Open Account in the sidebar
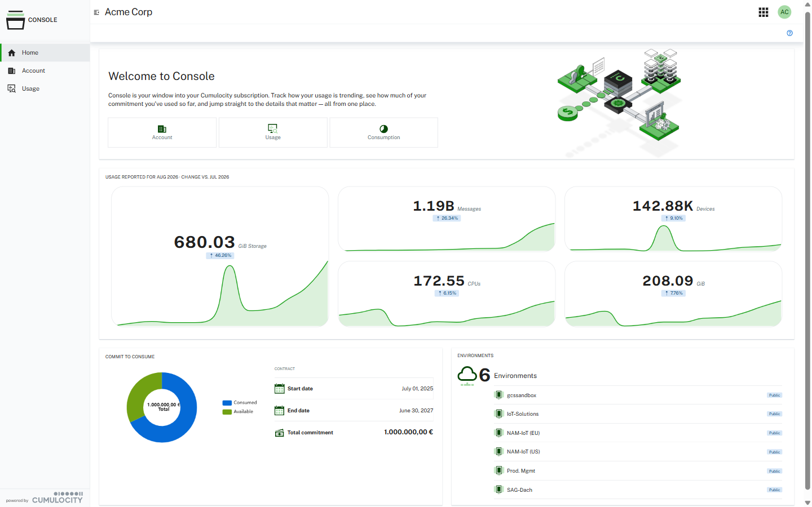 pyautogui.click(x=45, y=70)
